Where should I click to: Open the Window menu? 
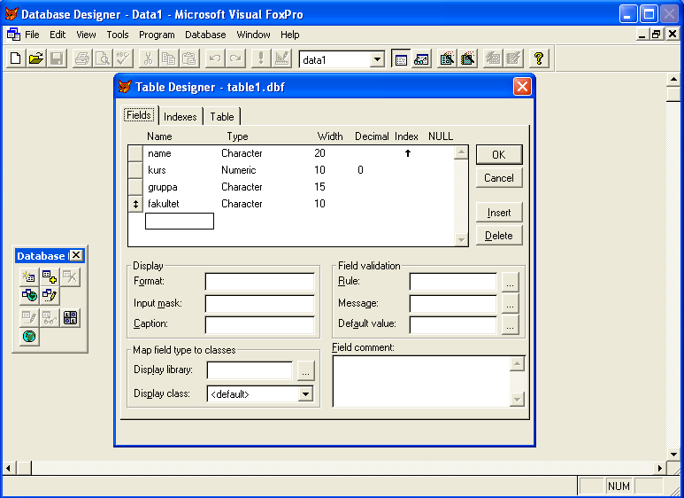coord(253,35)
